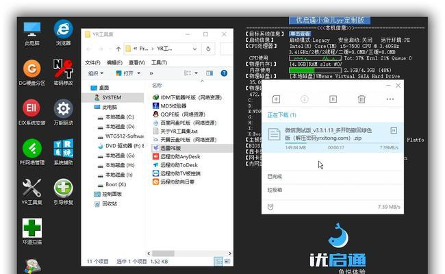The image size is (445, 274).
Task: Switch to large icons view in status bar
Action: click(227, 261)
